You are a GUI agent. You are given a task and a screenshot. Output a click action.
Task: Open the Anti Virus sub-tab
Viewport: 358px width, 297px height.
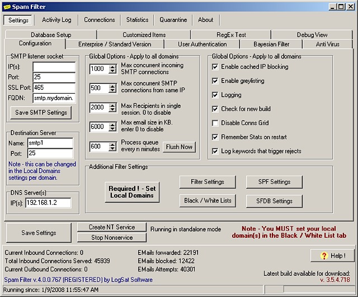328,44
